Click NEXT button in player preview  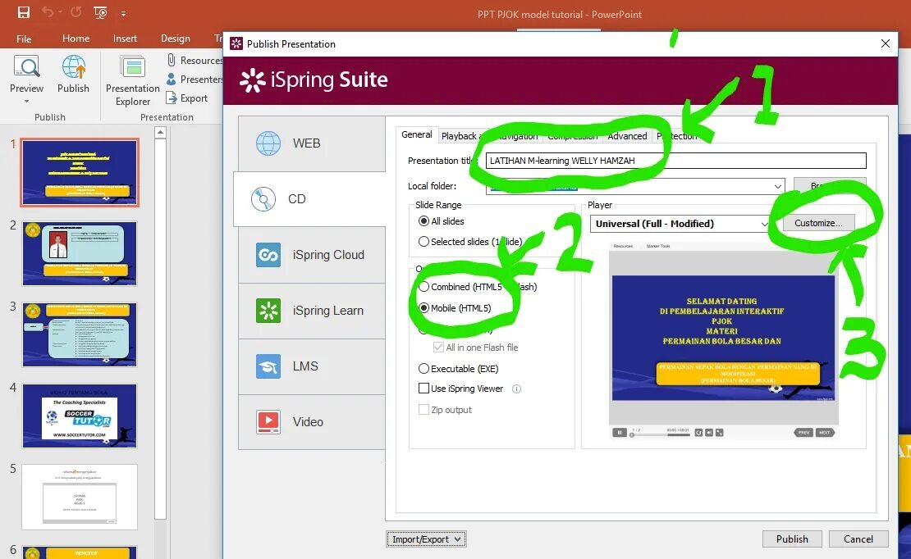point(825,433)
